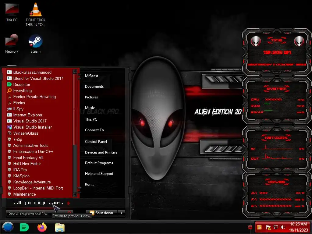Open the Dissenter browser entry
The width and height of the screenshot is (312, 234).
[22, 85]
